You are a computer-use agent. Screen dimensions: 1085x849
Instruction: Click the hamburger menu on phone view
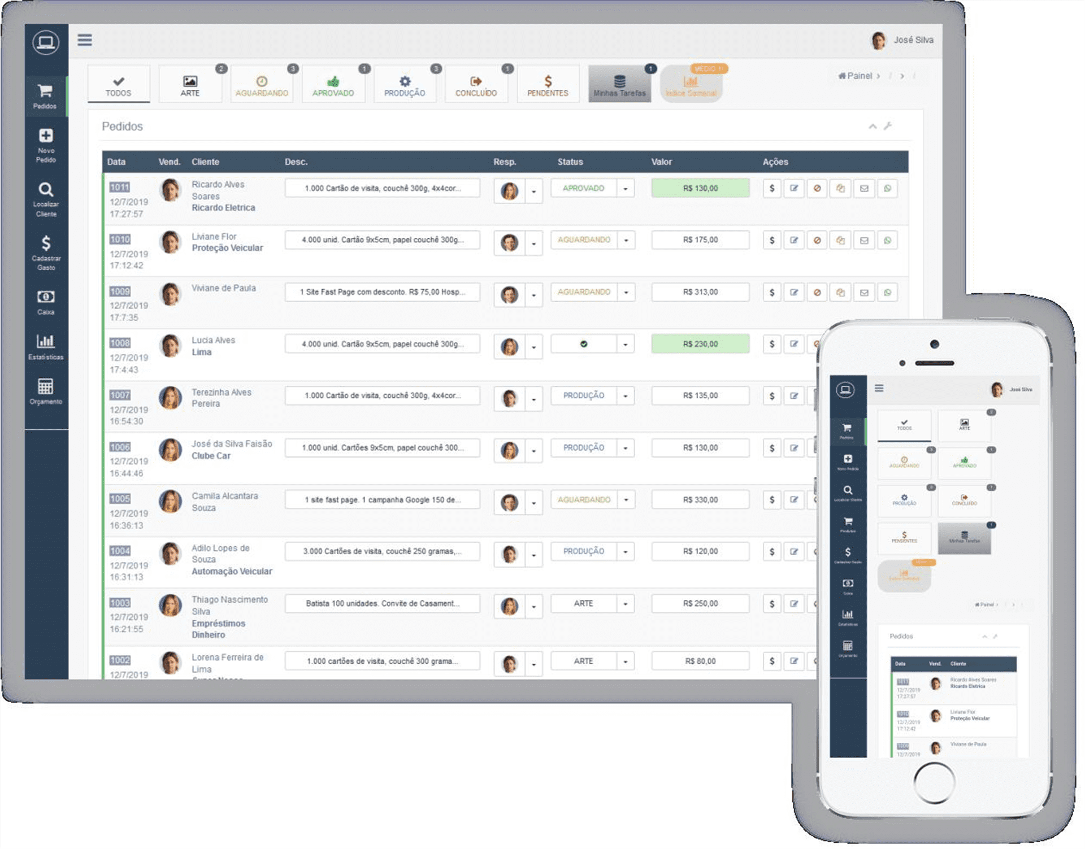(x=879, y=389)
